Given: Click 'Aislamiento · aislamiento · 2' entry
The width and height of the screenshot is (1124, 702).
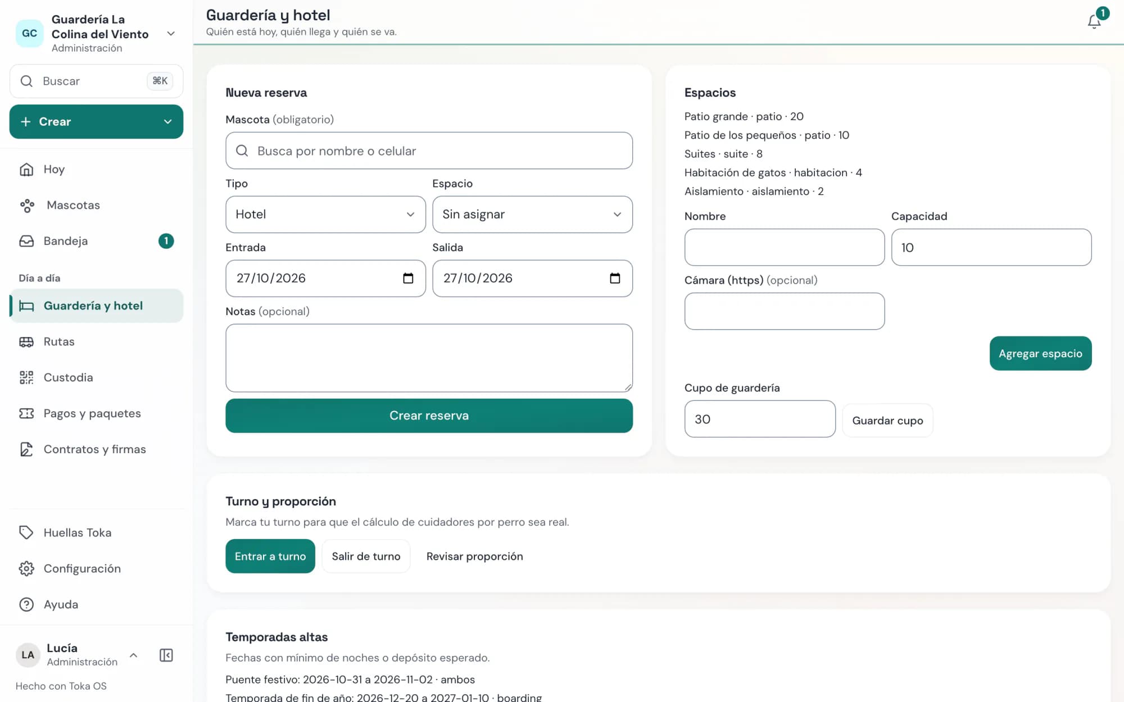Looking at the screenshot, I should click(754, 192).
